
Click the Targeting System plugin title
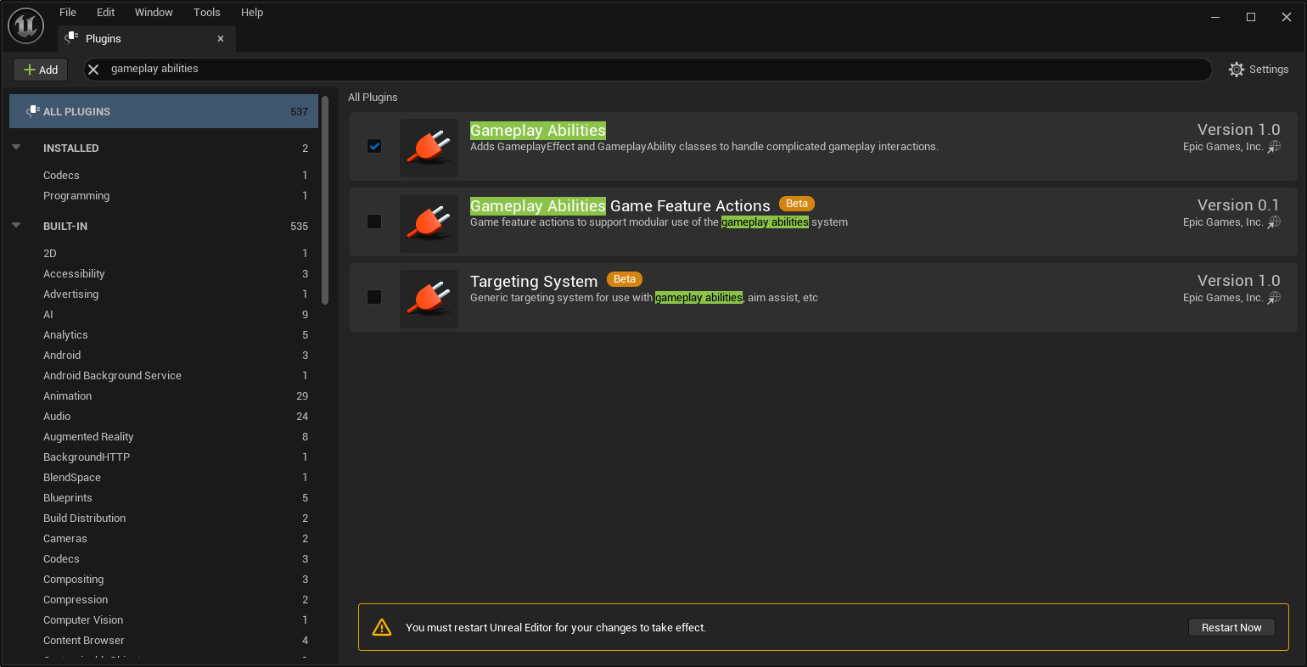click(x=534, y=282)
